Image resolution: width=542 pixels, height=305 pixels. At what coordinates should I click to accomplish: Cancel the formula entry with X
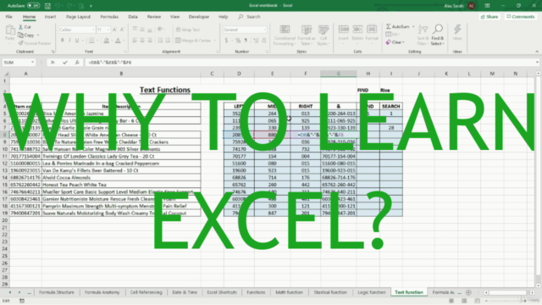(x=53, y=62)
